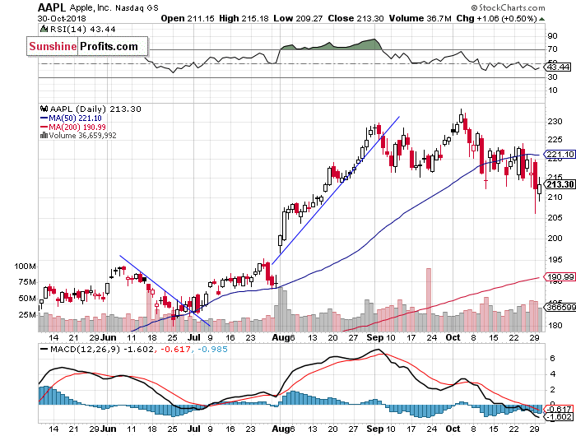Click the green up arrow after Chg percentage
The width and height of the screenshot is (576, 436).
542,19
